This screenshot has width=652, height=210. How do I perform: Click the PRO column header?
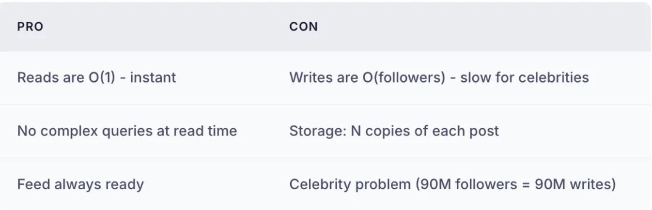(x=30, y=27)
